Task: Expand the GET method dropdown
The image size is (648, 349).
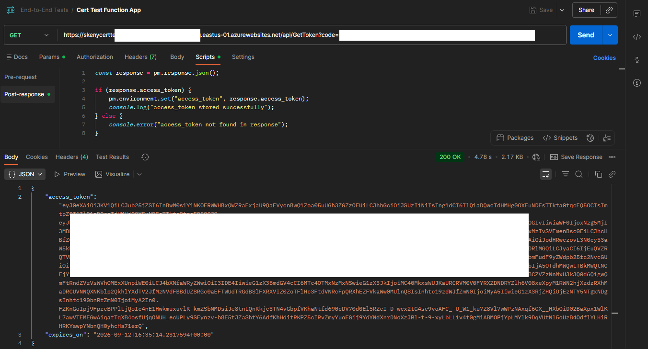Action: (x=30, y=35)
